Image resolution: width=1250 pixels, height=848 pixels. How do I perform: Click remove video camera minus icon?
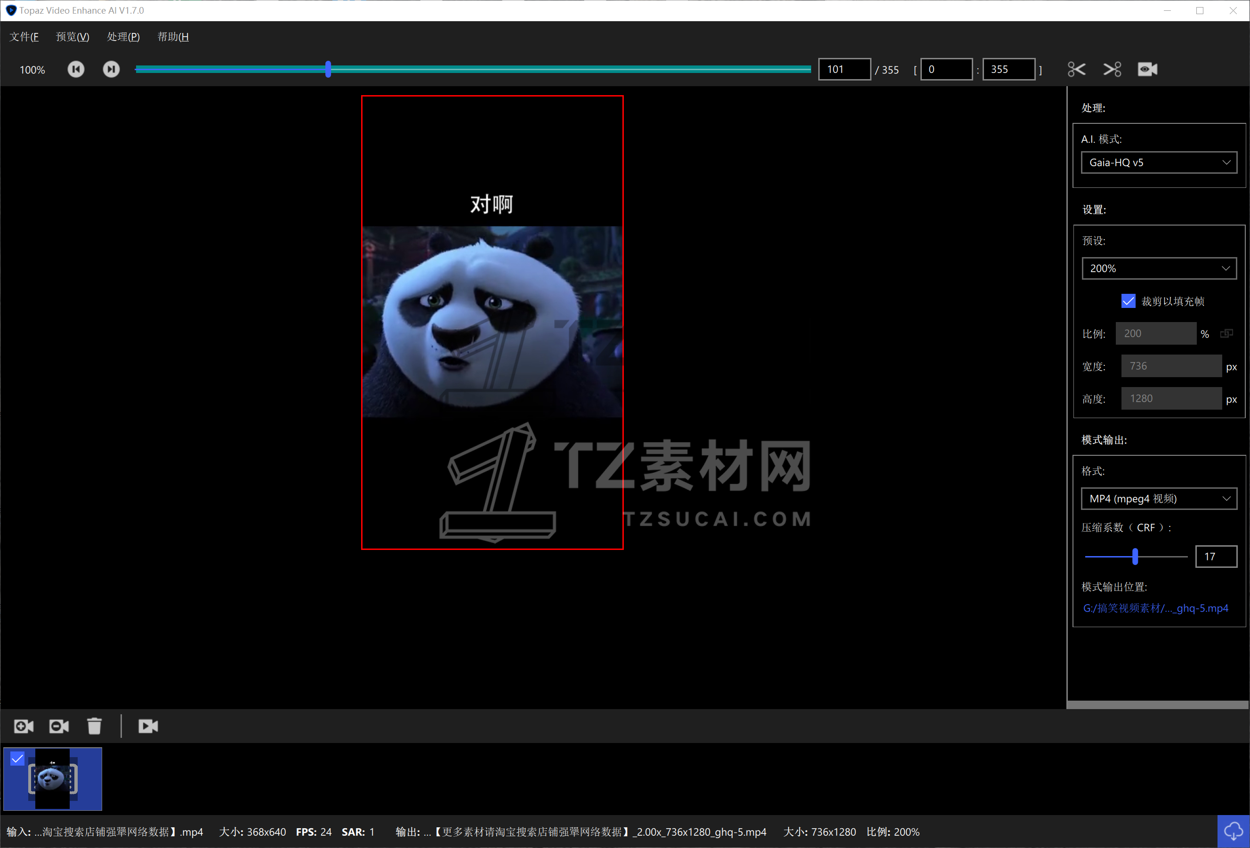coord(59,727)
